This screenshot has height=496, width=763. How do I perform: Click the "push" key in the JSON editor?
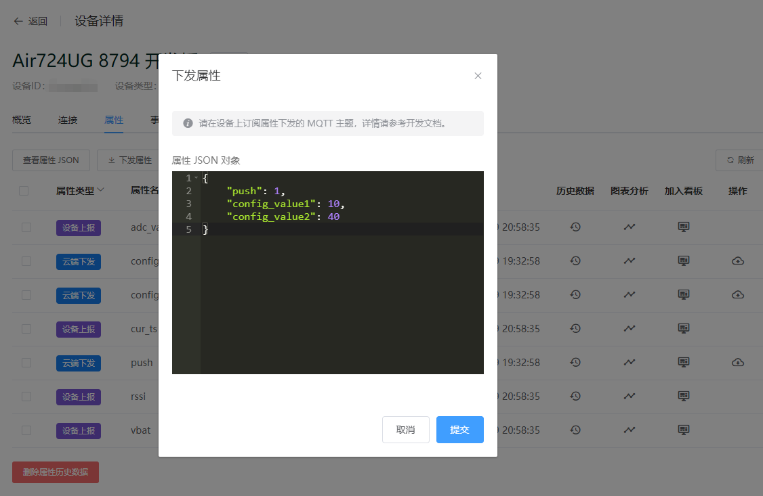click(x=244, y=191)
